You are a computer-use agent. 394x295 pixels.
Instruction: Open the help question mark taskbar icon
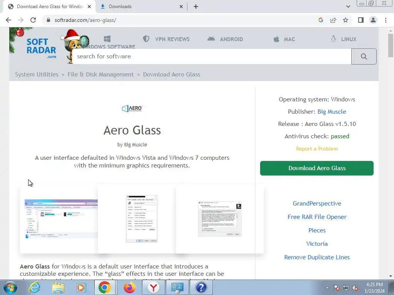click(x=201, y=287)
